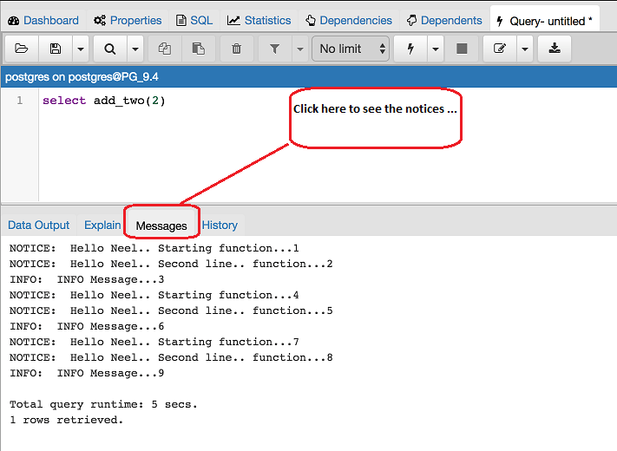Click the Edit pencil icon
The height and width of the screenshot is (451, 617).
pyautogui.click(x=500, y=49)
